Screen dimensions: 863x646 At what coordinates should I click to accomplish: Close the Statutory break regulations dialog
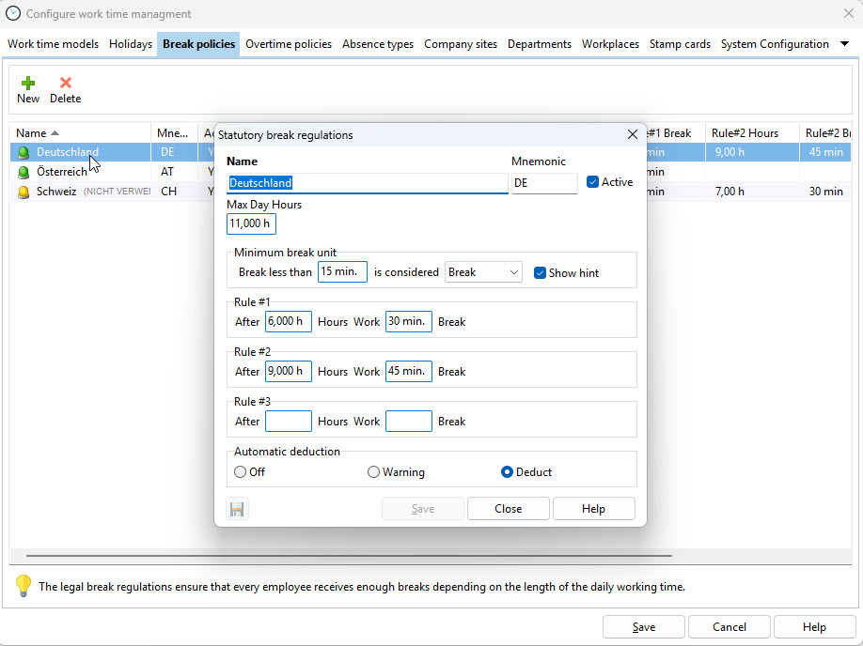point(633,134)
